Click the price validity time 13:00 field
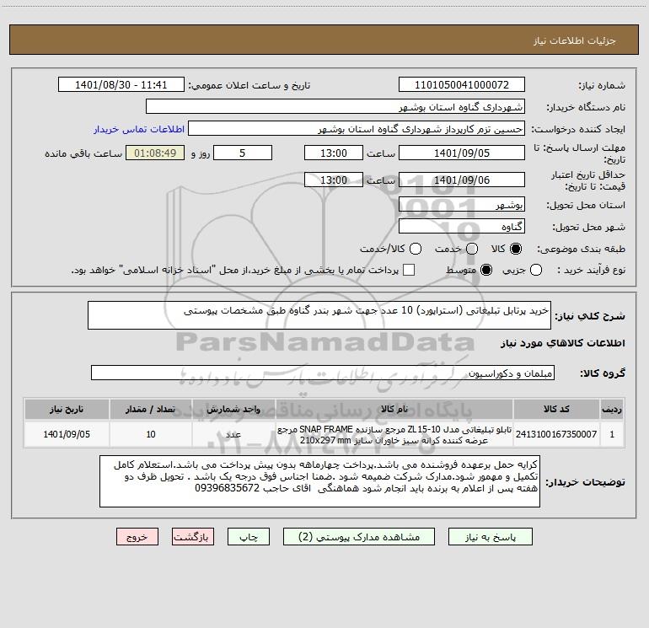The width and height of the screenshot is (649, 628). [334, 180]
